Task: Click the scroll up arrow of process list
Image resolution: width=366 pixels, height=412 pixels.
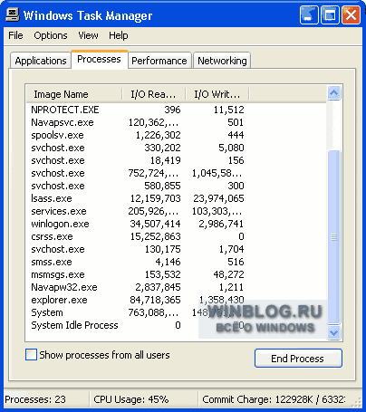Action: (334, 93)
